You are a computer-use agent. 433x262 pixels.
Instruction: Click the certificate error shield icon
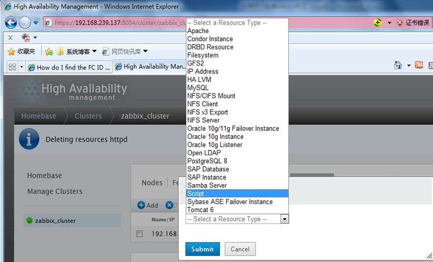click(399, 23)
